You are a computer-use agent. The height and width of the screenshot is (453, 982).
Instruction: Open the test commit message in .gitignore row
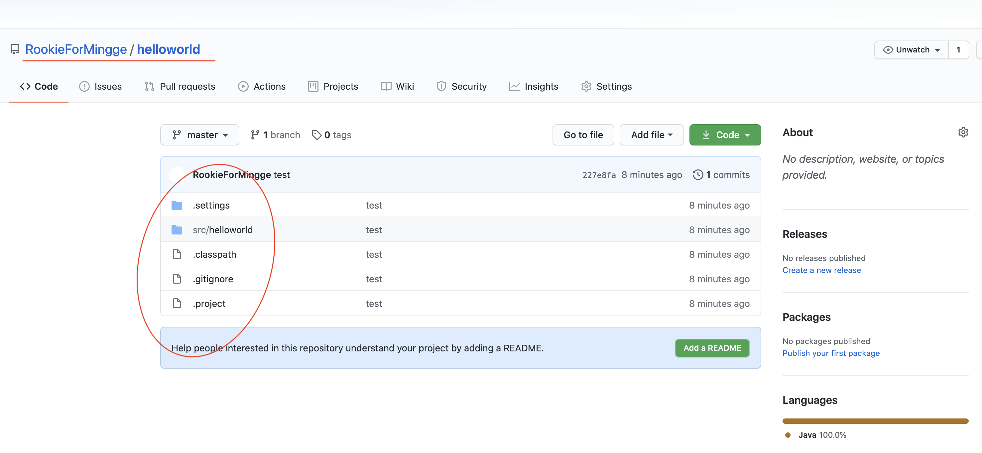tap(374, 279)
